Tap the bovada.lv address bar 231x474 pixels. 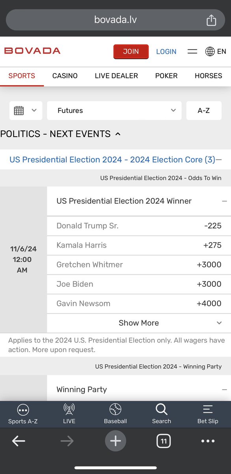[115, 20]
